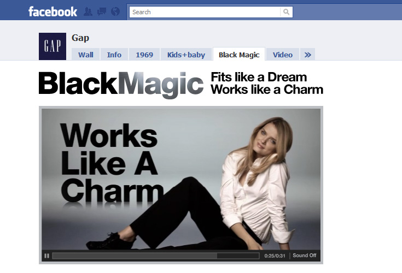
Task: Open notifications globe icon
Action: (115, 12)
